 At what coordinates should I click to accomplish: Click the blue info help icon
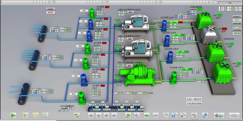coord(205,116)
